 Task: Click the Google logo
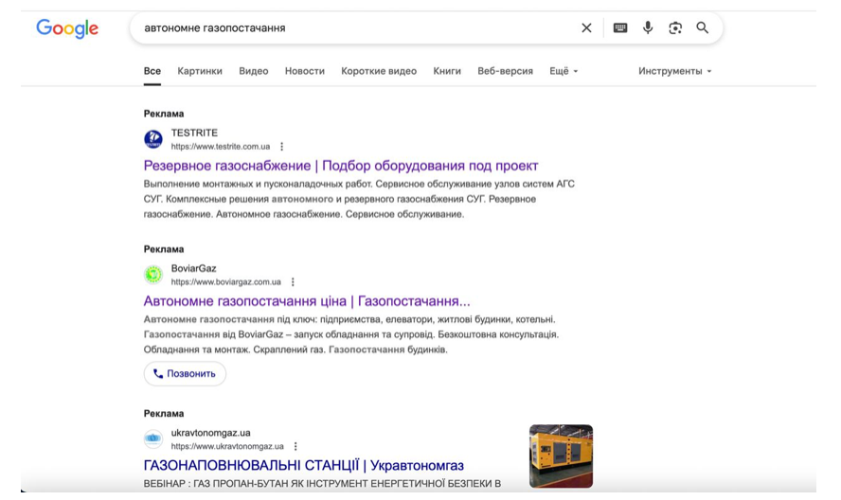click(67, 28)
